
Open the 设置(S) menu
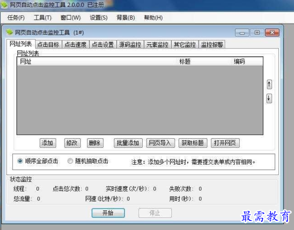pos(98,18)
